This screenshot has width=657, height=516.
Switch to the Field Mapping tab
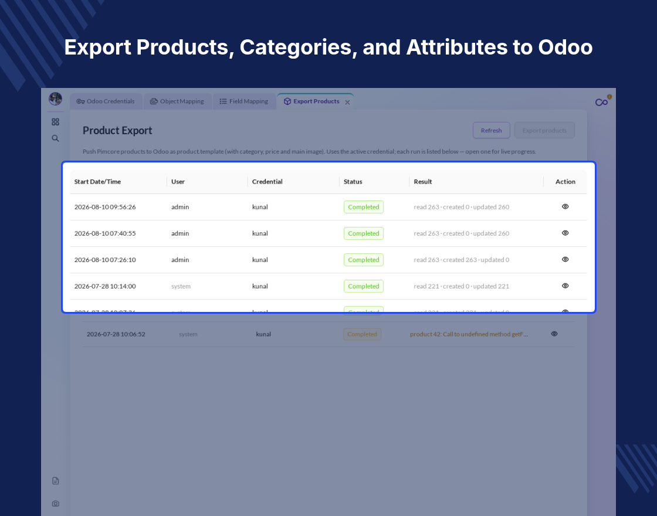click(x=244, y=101)
